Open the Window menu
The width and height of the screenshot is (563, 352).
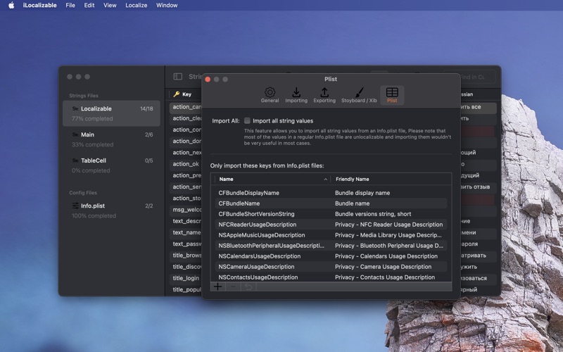pyautogui.click(x=167, y=5)
